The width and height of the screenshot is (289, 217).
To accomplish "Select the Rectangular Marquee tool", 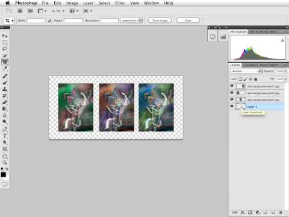I will point(5,42).
